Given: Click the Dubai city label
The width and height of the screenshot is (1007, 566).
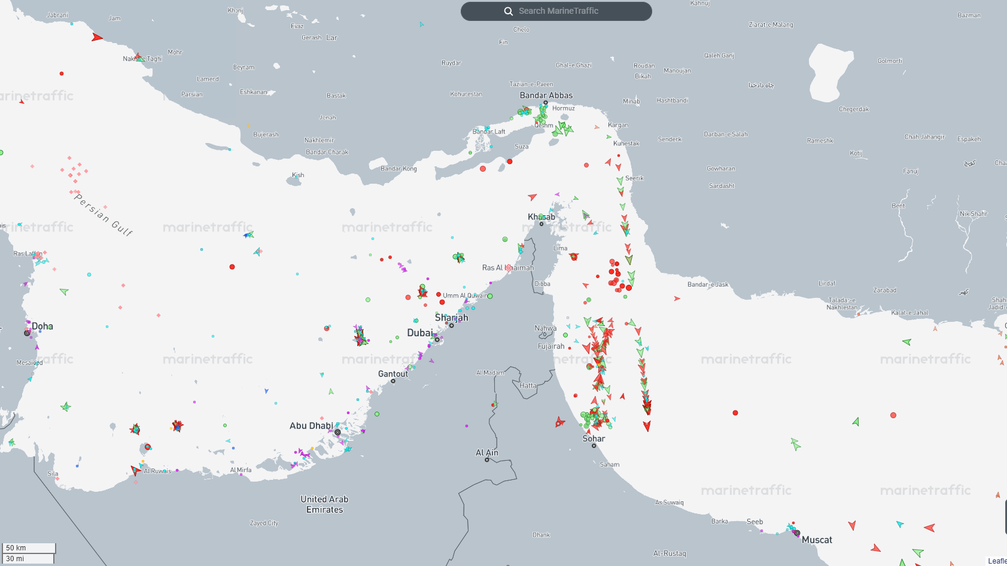Looking at the screenshot, I should pyautogui.click(x=420, y=333).
